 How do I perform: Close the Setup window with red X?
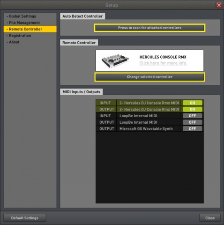tap(219, 5)
